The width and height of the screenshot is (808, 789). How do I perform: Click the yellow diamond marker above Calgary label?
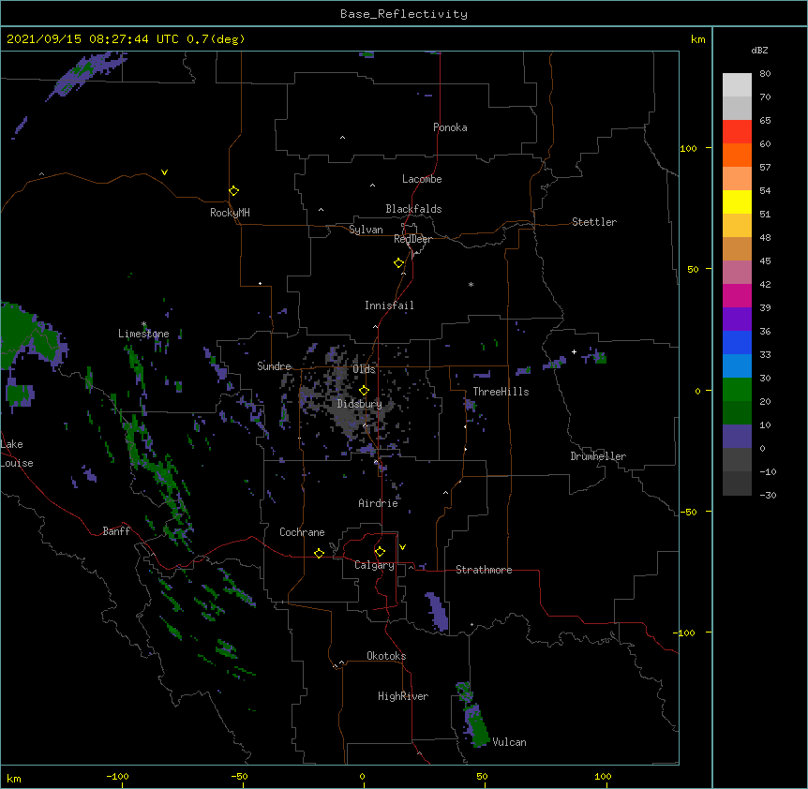(x=380, y=552)
